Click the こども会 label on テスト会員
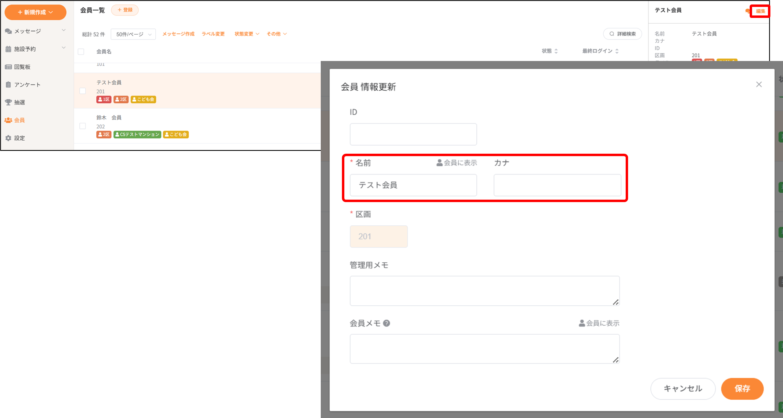 [x=144, y=99]
